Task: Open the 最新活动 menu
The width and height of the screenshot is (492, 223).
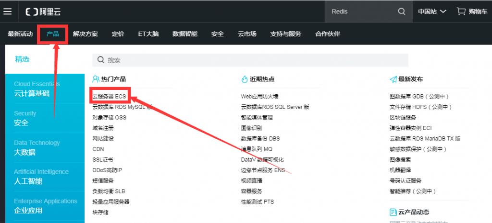Action: pos(20,33)
